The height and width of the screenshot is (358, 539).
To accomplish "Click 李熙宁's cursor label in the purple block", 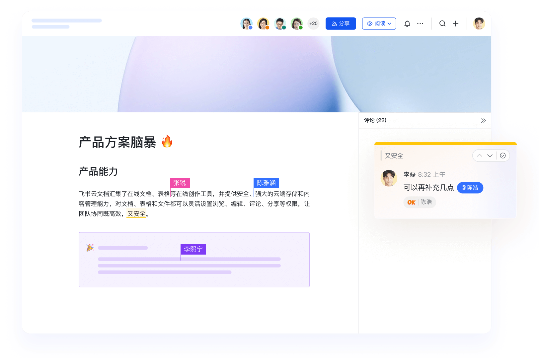I will [x=193, y=249].
